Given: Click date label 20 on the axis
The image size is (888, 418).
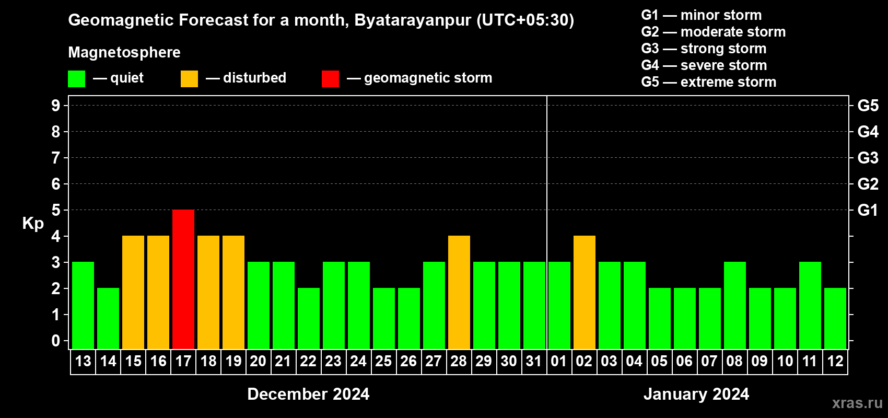Looking at the screenshot, I should pyautogui.click(x=259, y=361).
